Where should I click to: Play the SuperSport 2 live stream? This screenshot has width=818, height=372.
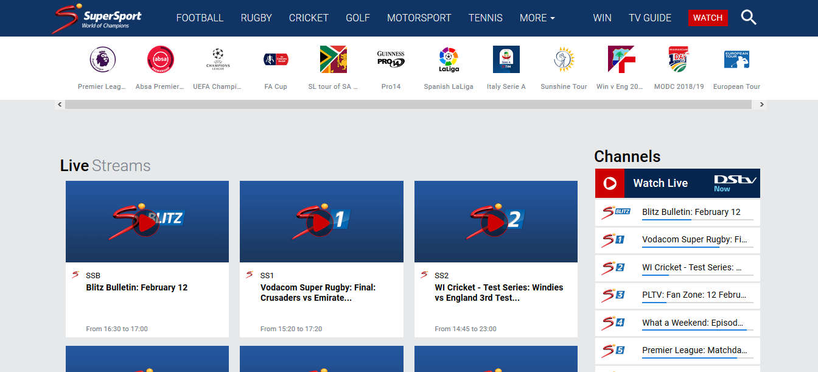(x=495, y=223)
